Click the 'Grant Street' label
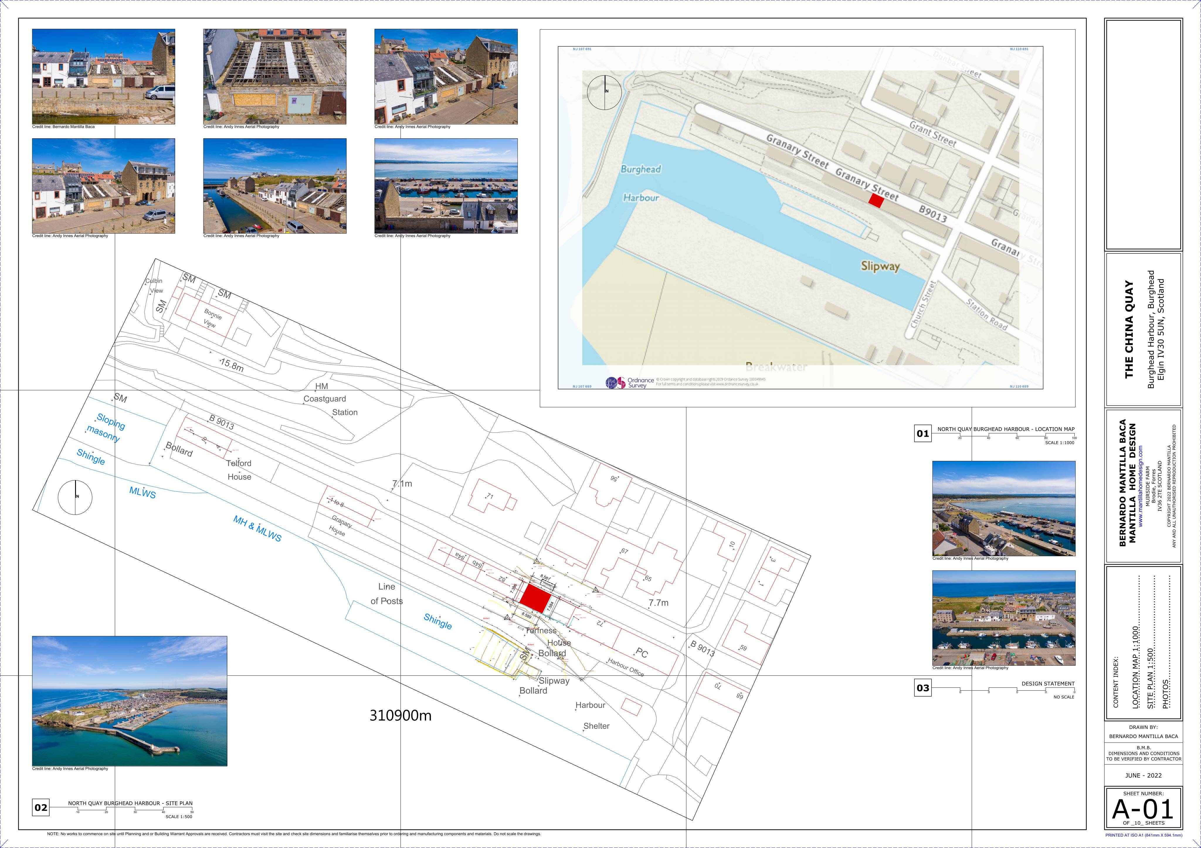This screenshot has width=1201, height=848. pos(933,134)
